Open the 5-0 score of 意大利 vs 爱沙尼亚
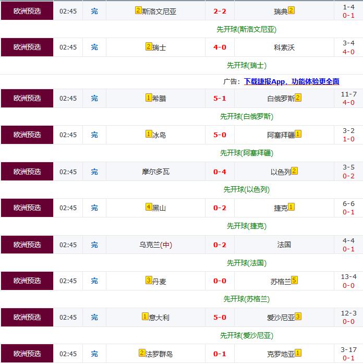363x364 pixels. [x=220, y=317]
